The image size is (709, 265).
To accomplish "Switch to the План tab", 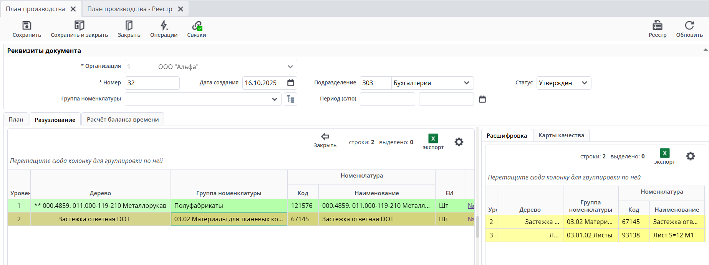I will click(16, 120).
